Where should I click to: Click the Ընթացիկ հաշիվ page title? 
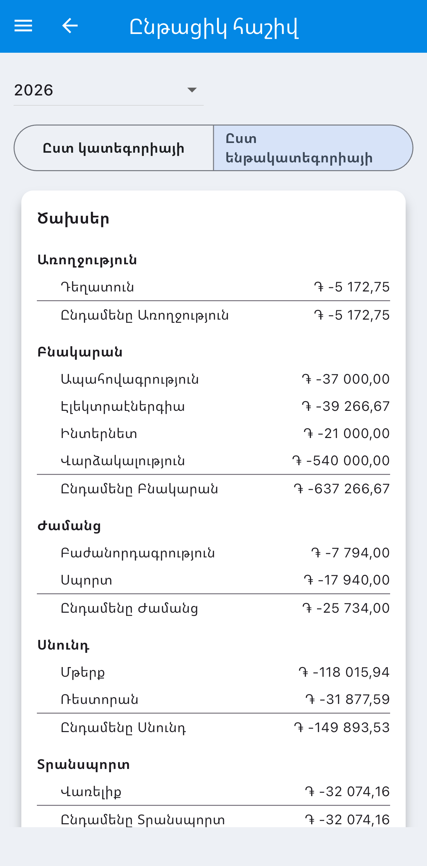(x=214, y=27)
